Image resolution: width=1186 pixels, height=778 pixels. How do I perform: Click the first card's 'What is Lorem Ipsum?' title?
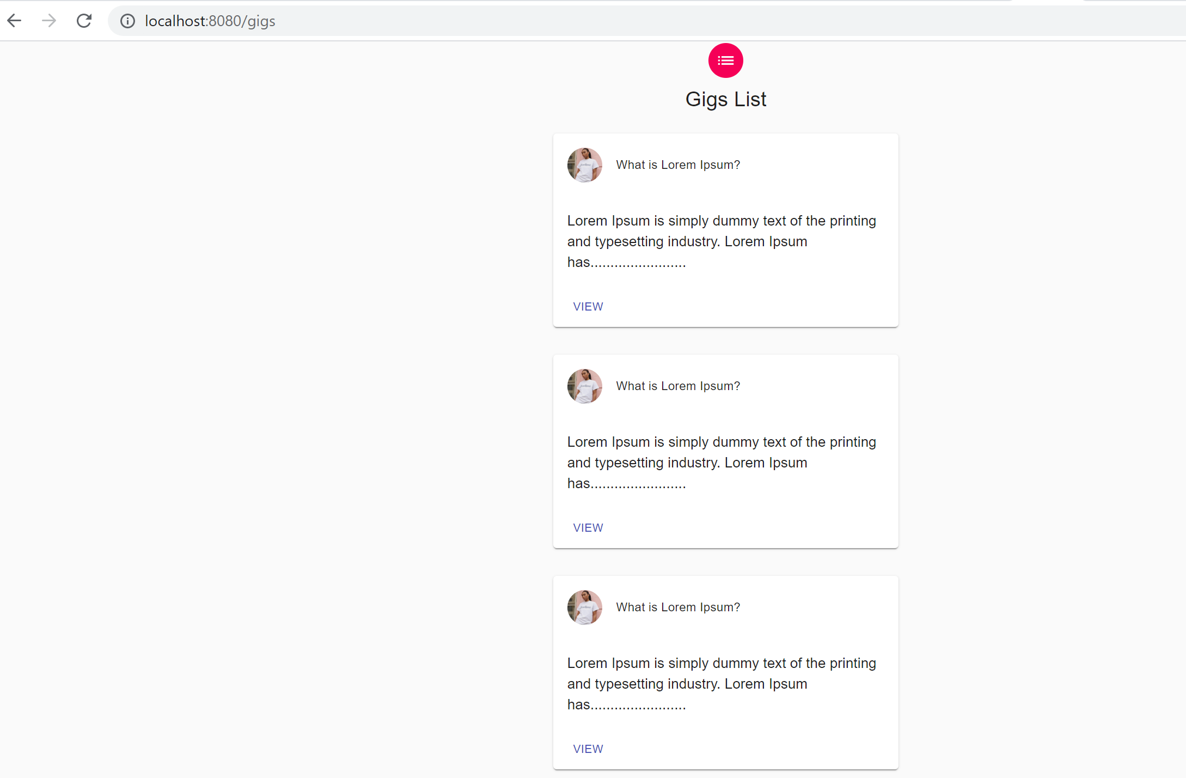click(x=678, y=165)
